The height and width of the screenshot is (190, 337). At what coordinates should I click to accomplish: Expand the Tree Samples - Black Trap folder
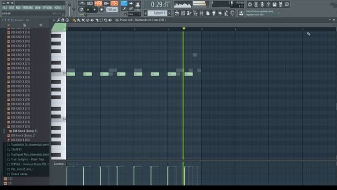pyautogui.click(x=25, y=159)
